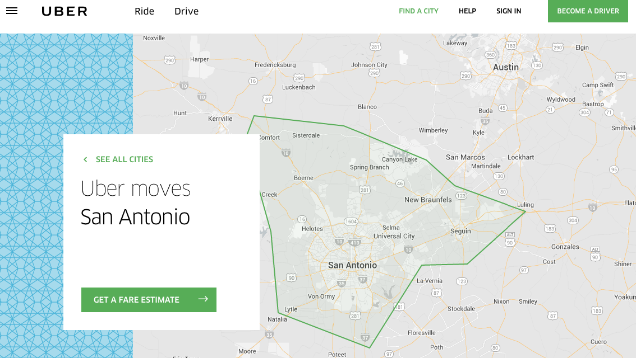Click the Highway 95 shield marker

tap(614, 169)
